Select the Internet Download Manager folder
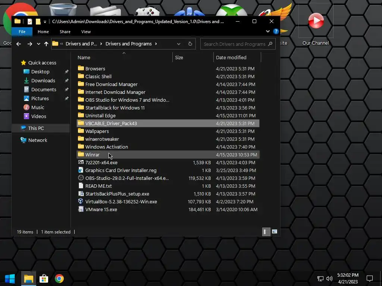This screenshot has width=382, height=286. coord(168,92)
